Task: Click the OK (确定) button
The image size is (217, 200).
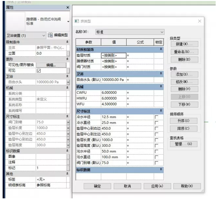Action: tap(97, 186)
